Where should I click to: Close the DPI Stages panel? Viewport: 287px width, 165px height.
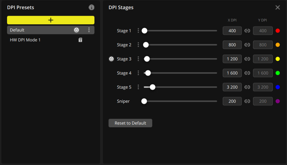coord(278,7)
